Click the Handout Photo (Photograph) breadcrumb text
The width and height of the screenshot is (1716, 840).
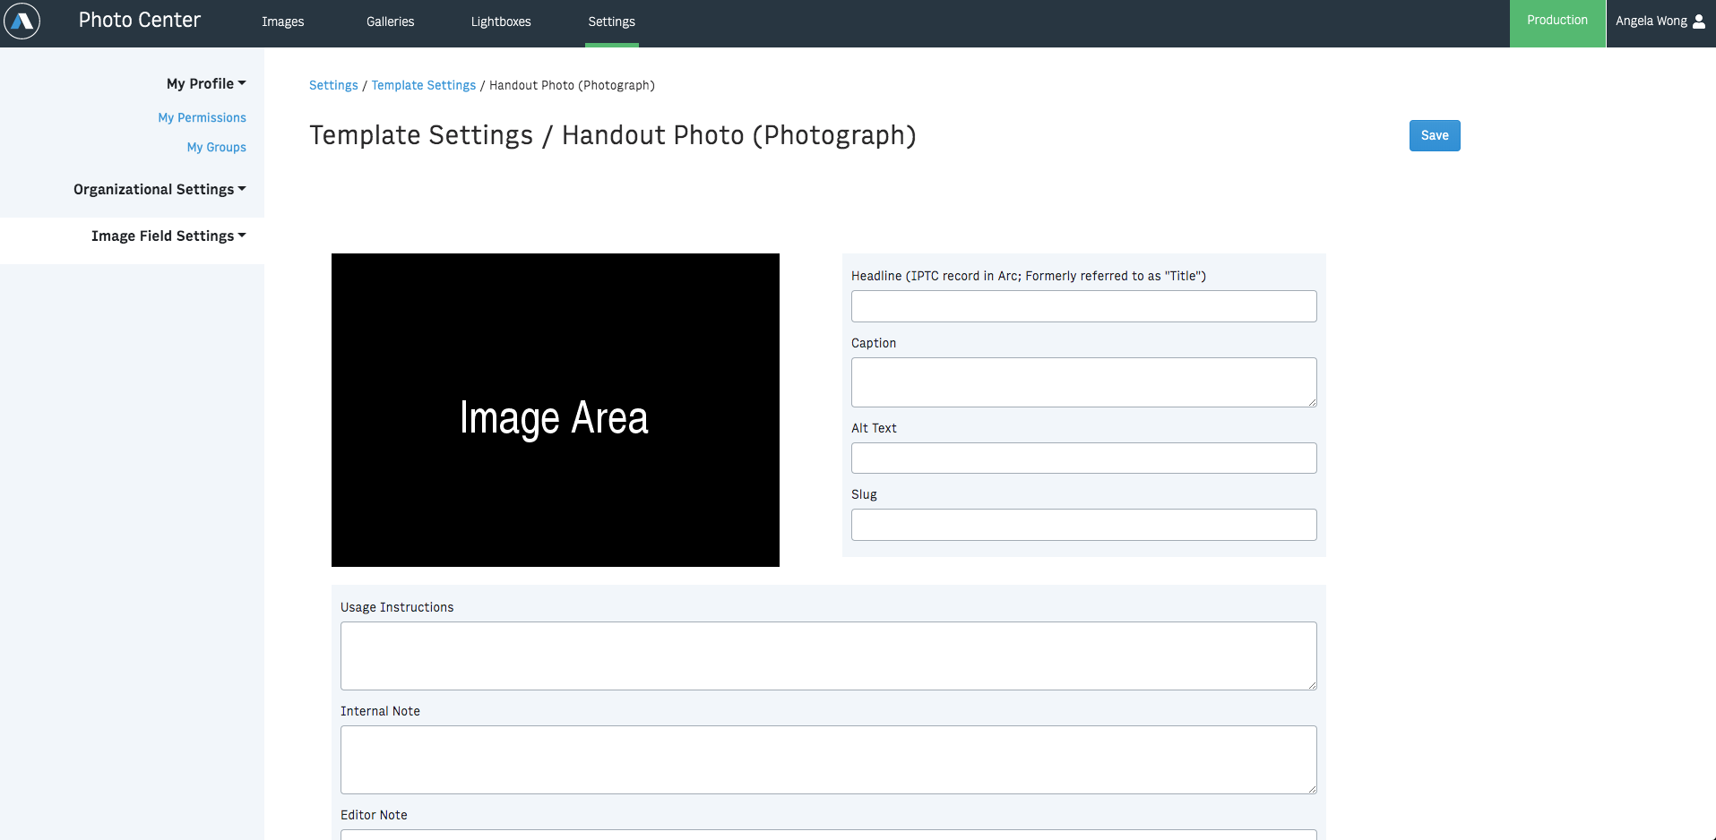click(572, 85)
